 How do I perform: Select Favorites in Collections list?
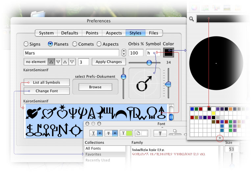pos(105,154)
